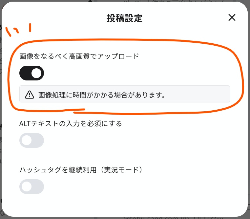The image size is (250, 219).
Task: Click the knob of the hashtag toggle
Action: coord(27,186)
